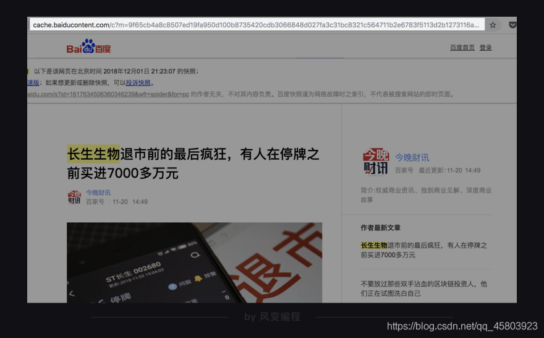
Task: Open 今晚财讯 author link under headline
Action: (x=98, y=193)
